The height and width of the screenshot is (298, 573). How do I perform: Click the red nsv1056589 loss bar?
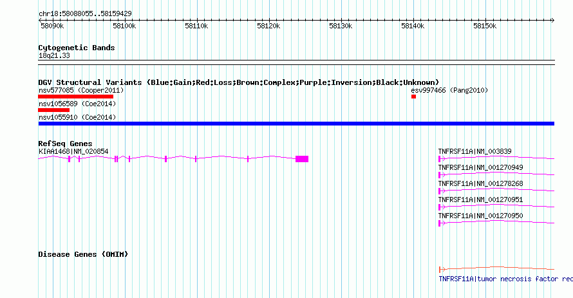pos(53,110)
